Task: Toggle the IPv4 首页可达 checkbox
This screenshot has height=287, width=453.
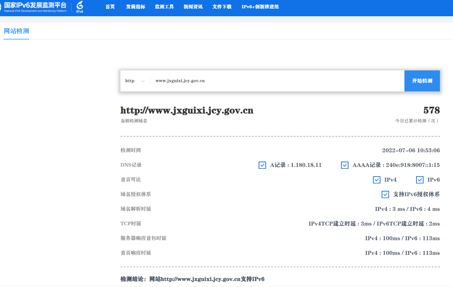Action: tap(377, 180)
